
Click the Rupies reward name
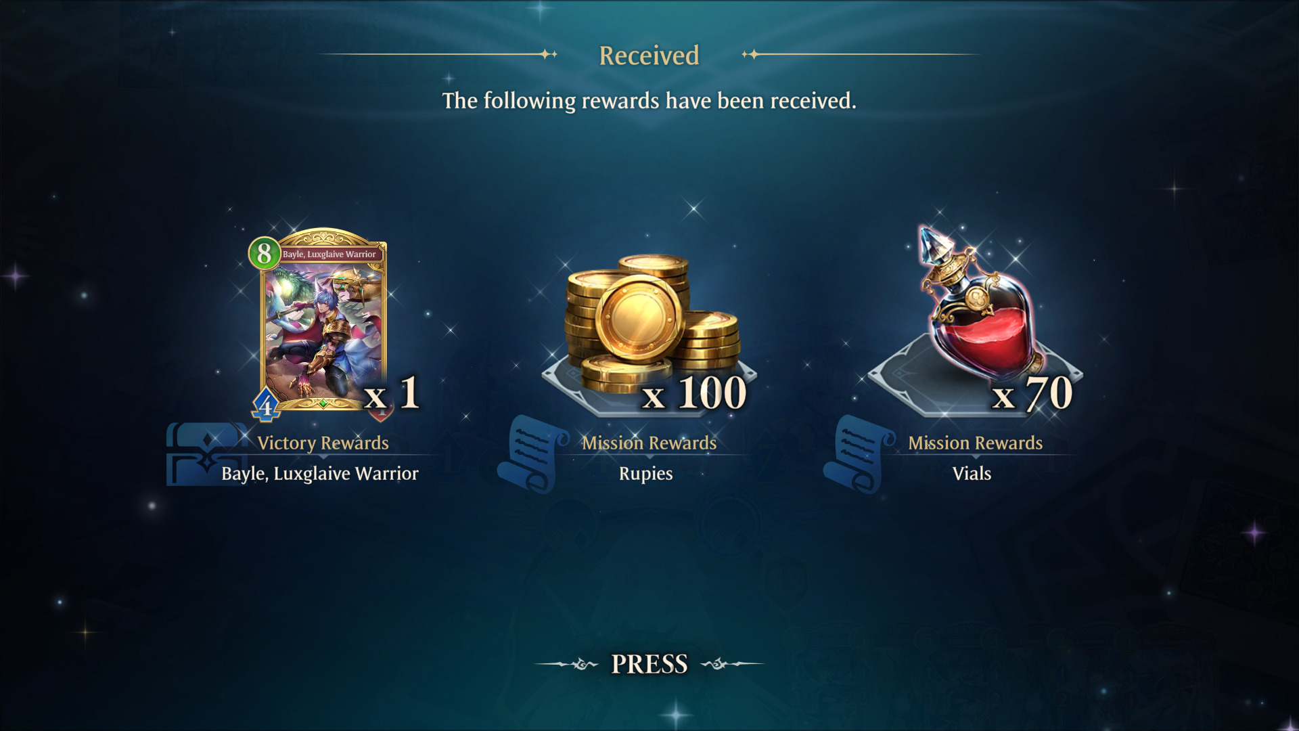click(646, 474)
